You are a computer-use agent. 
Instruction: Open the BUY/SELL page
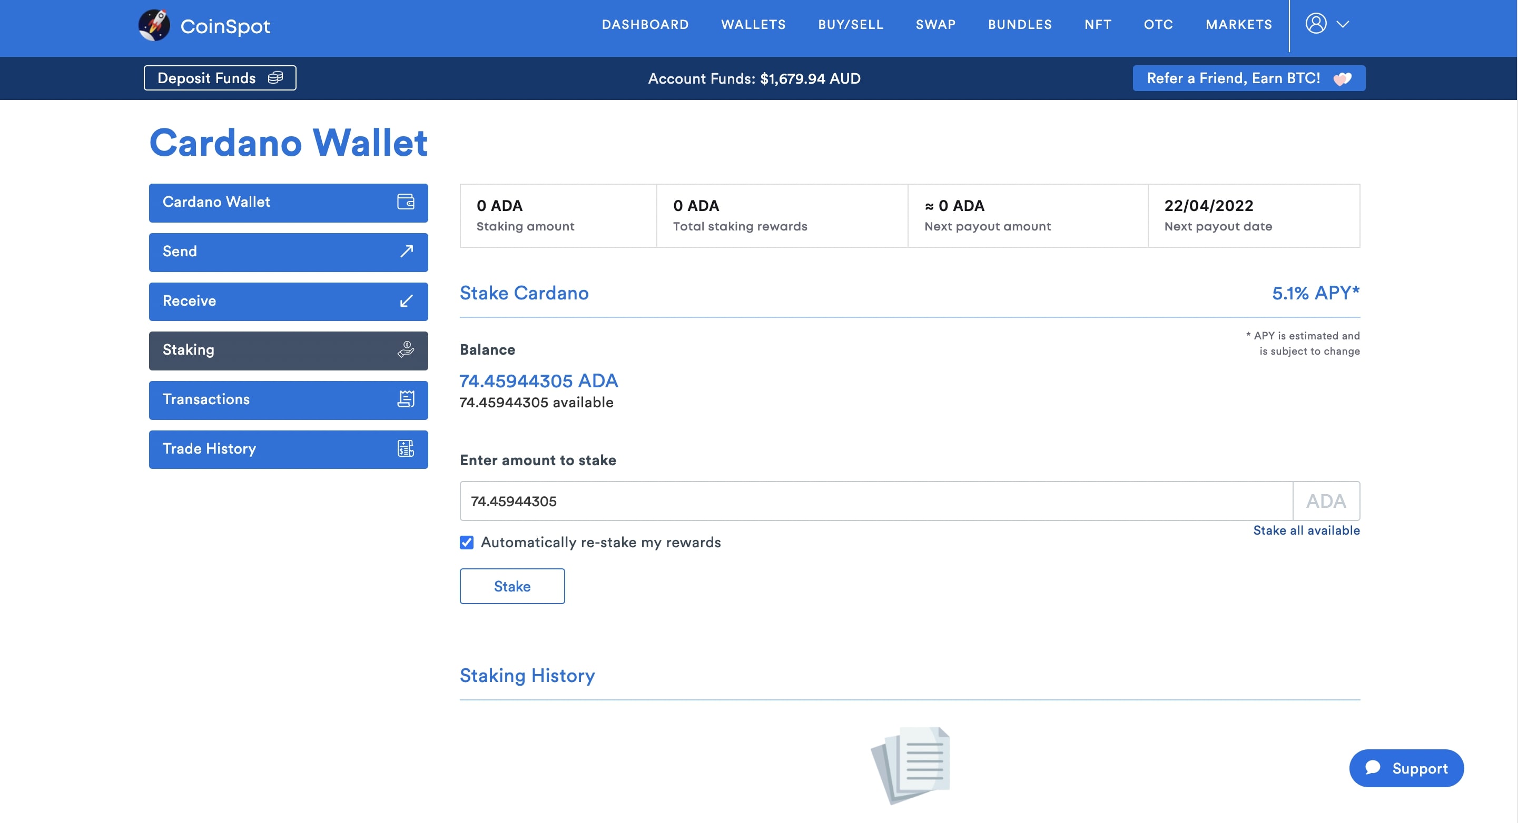click(x=850, y=25)
